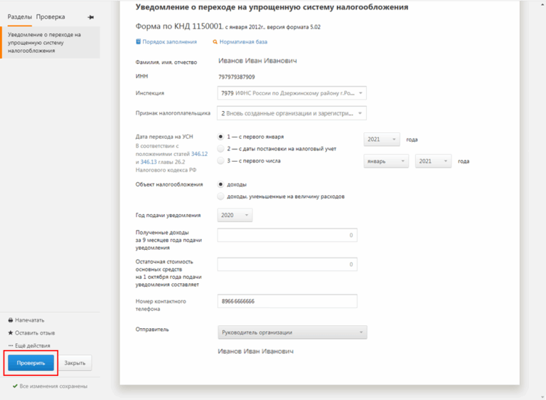The image size is (546, 400).
Task: Select section Уведомление о переходе in the sidebar
Action: (x=50, y=43)
